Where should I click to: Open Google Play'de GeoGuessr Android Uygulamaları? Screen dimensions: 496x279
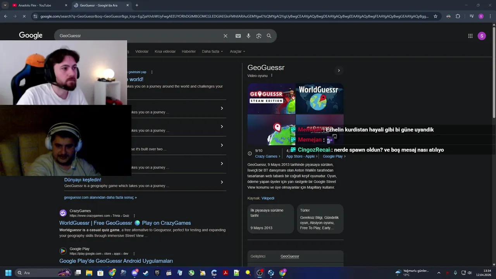coord(116,261)
